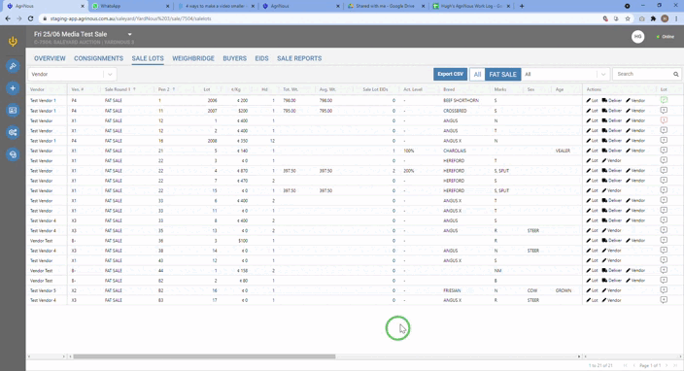Click Deliver truck for lot 2007
The image size is (684, 371).
click(x=611, y=111)
